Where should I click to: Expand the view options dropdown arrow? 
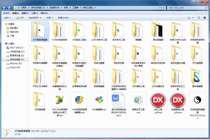click(x=193, y=18)
